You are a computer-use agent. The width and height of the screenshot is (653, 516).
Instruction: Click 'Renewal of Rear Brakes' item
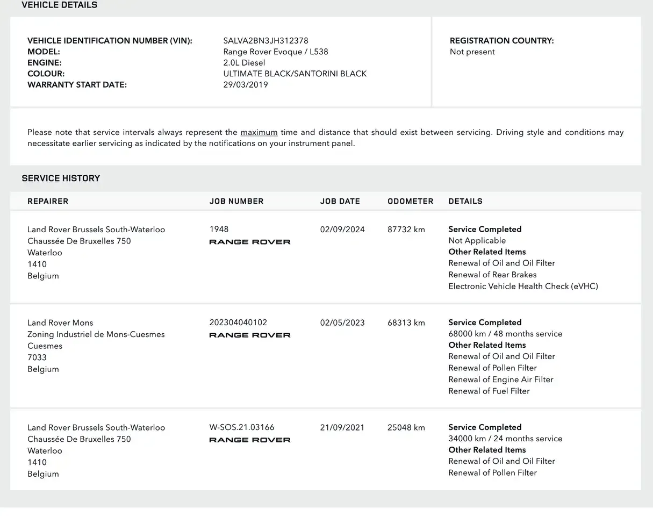click(x=492, y=275)
